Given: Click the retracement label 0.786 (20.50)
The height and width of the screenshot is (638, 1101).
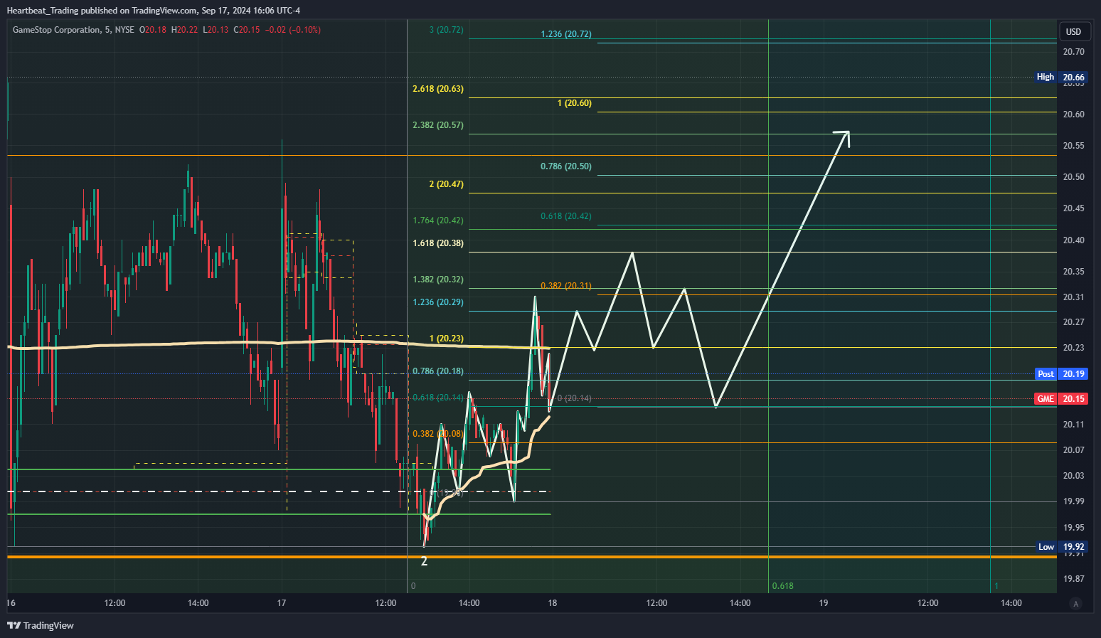Looking at the screenshot, I should pyautogui.click(x=566, y=166).
